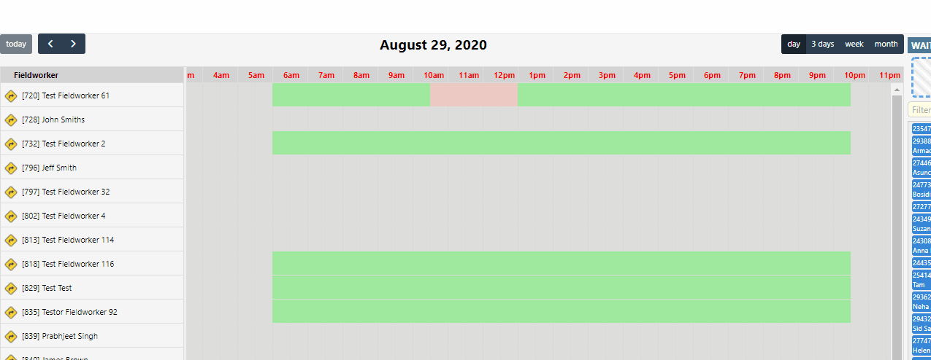Go to previous day with left chevron
Viewport: 931px width, 360px height.
50,44
